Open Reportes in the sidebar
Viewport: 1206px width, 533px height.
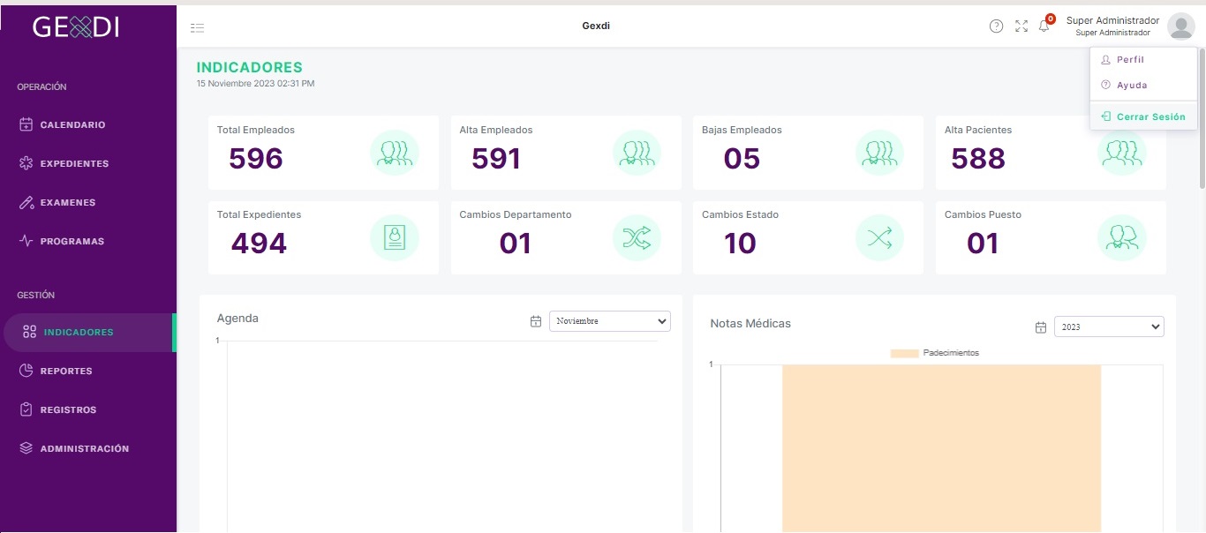[88, 371]
